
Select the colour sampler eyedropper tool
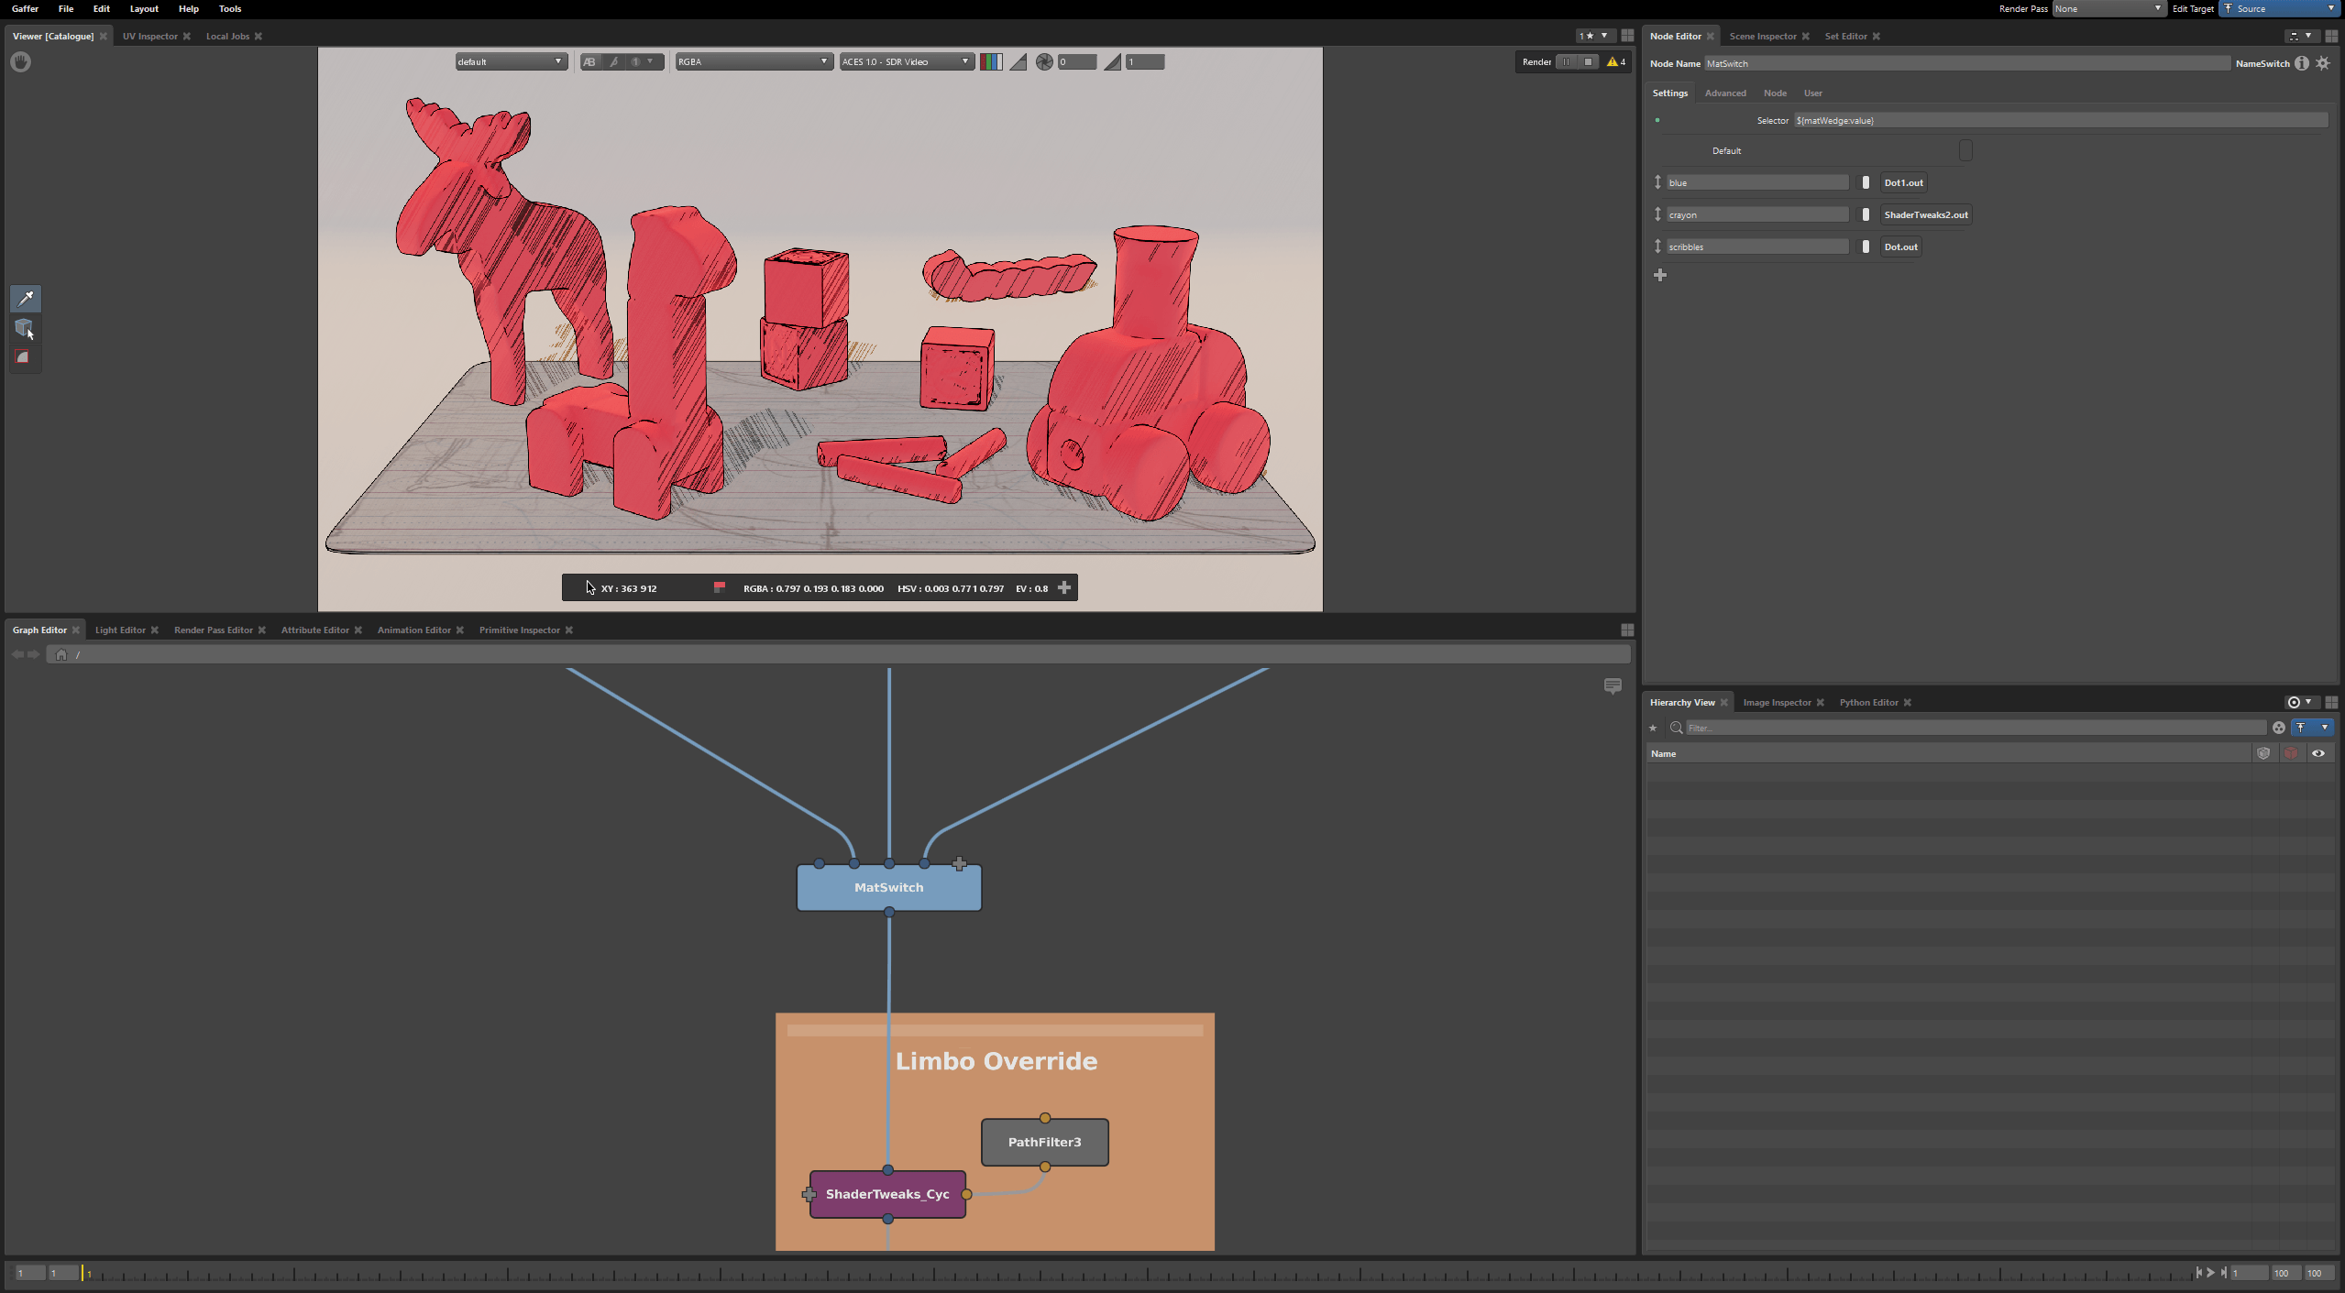[x=26, y=298]
